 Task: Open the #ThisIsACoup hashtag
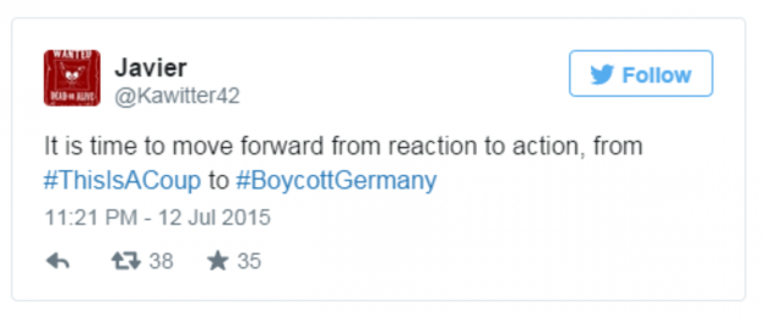coord(122,181)
